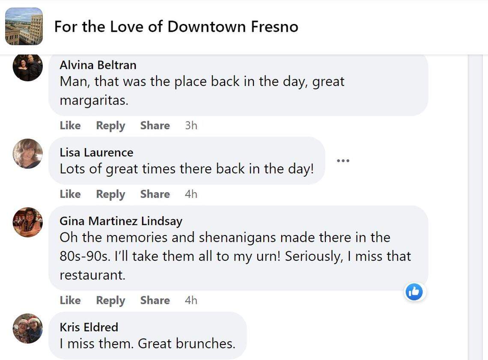Reply to Lisa Laurence's comment
Viewport: 488px width, 360px height.
click(x=110, y=194)
